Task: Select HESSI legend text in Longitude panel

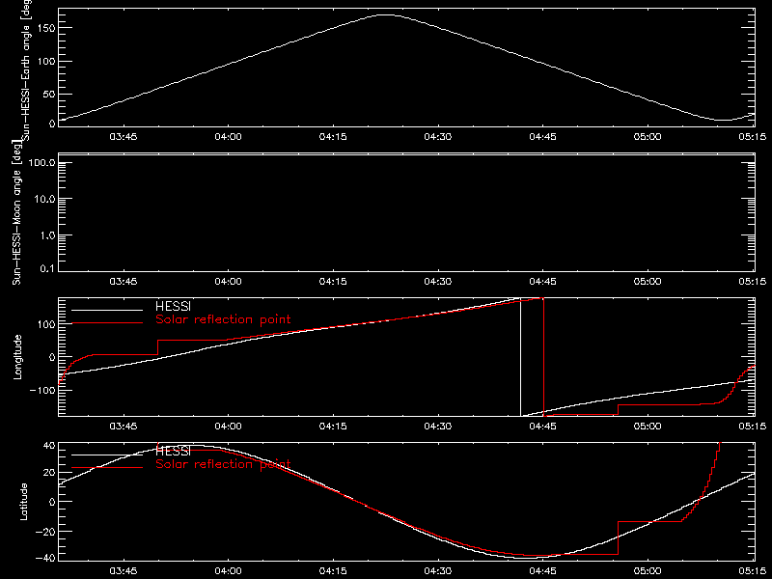Action: (x=173, y=306)
